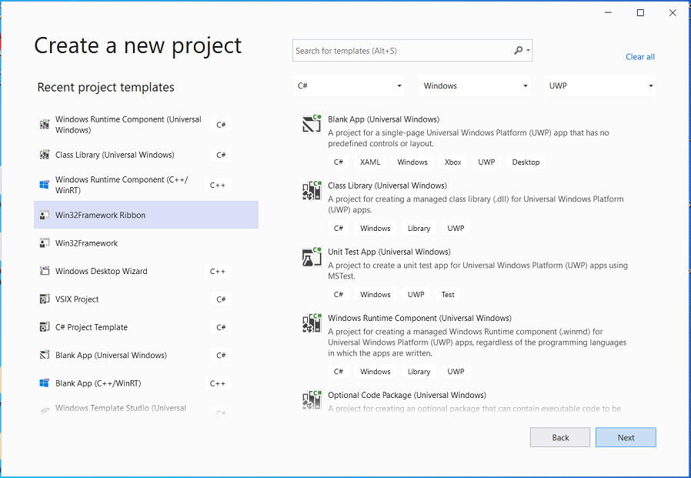Click the Test tag under Unit Test App
The height and width of the screenshot is (478, 691).
448,295
